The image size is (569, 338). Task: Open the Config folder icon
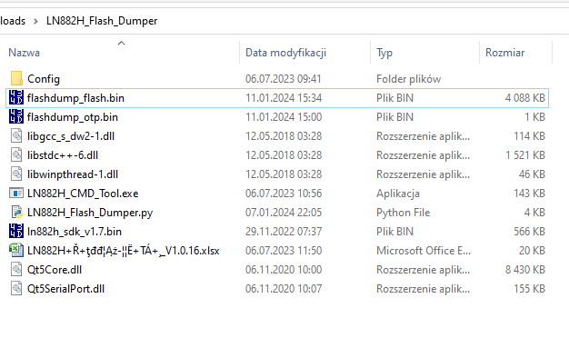pos(16,79)
